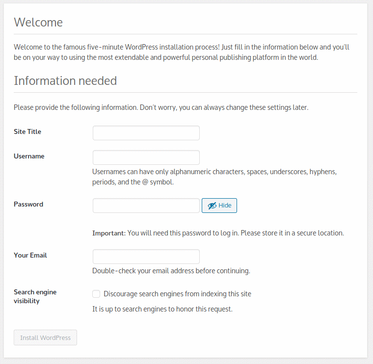
Task: Toggle Discourage search engines checkbox
Action: pyautogui.click(x=96, y=294)
